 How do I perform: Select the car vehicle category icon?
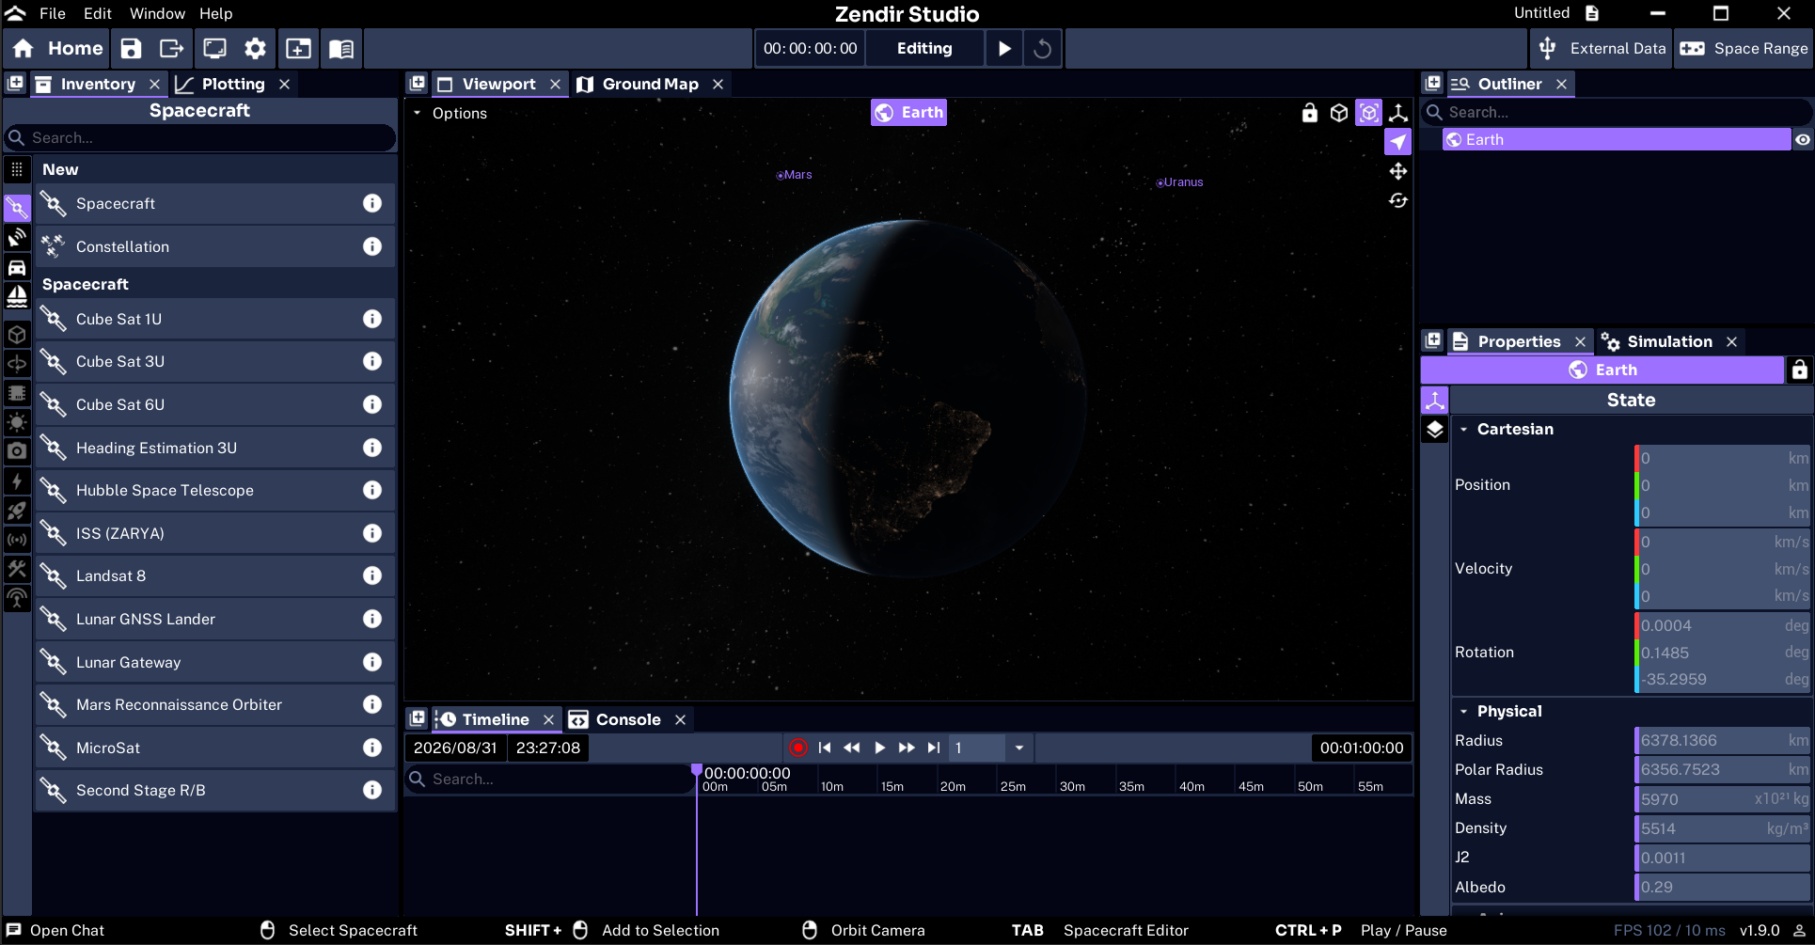click(x=17, y=268)
